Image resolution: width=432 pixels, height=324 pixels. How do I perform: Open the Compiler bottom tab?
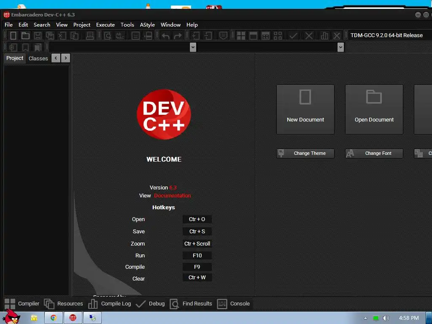(22, 304)
